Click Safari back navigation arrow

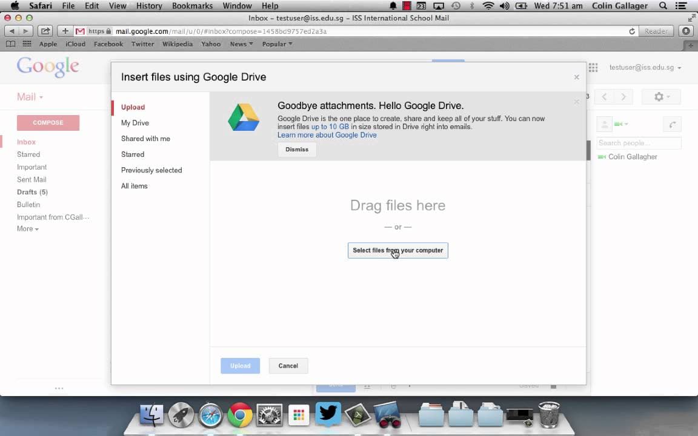12,31
